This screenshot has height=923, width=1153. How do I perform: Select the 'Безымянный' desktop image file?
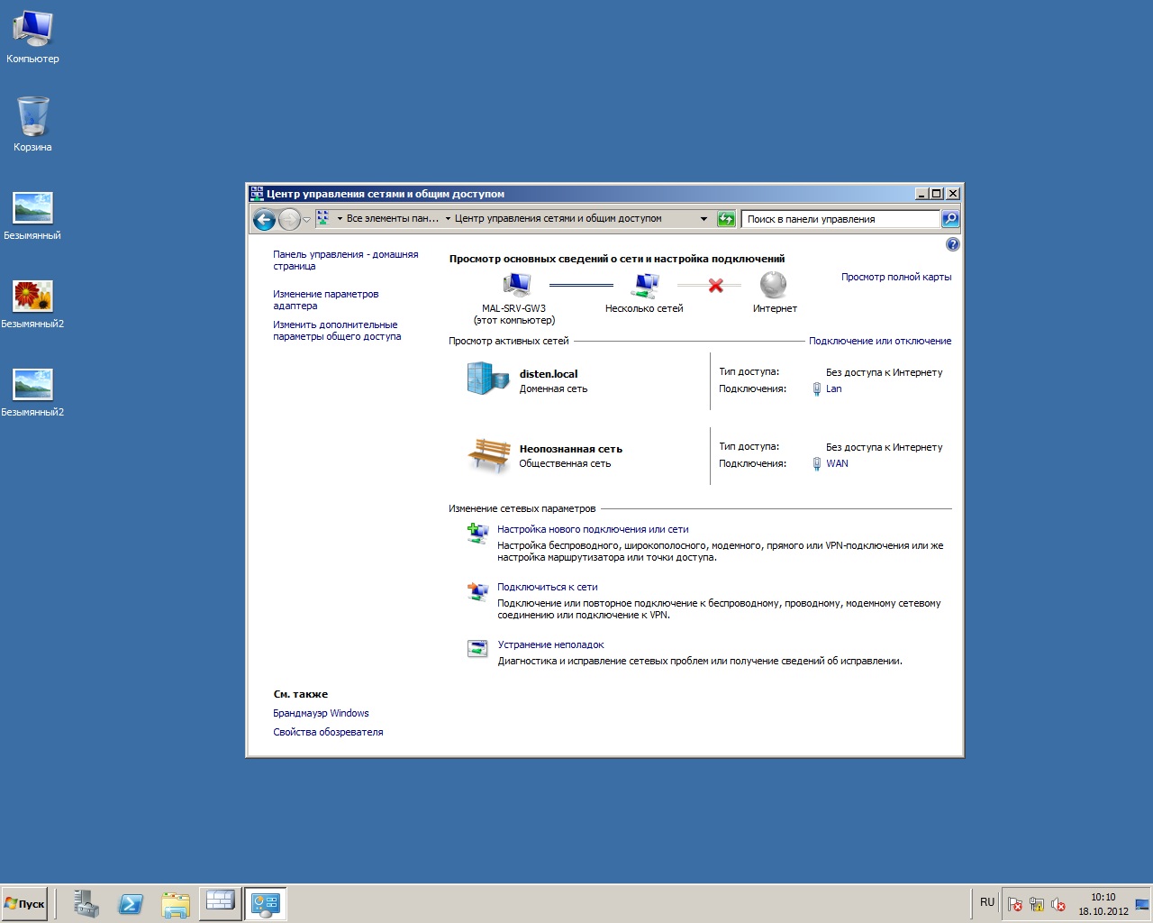[x=32, y=216]
